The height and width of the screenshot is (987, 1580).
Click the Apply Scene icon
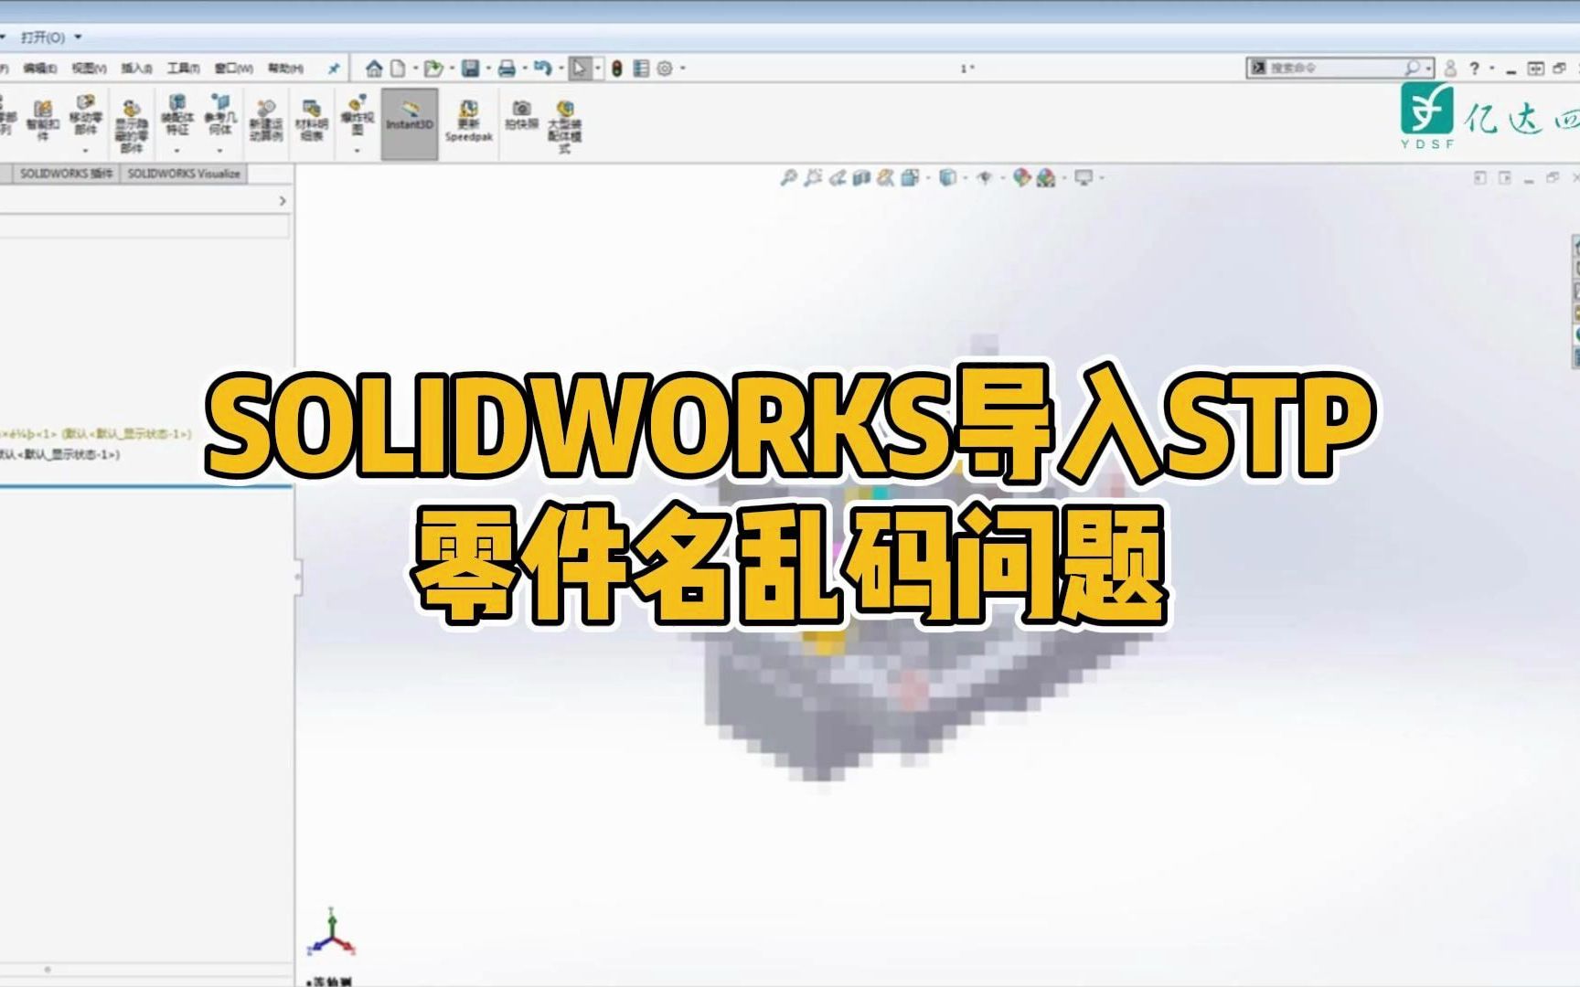point(1046,178)
